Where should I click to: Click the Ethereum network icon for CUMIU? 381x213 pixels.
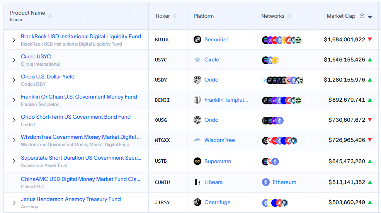[266, 182]
